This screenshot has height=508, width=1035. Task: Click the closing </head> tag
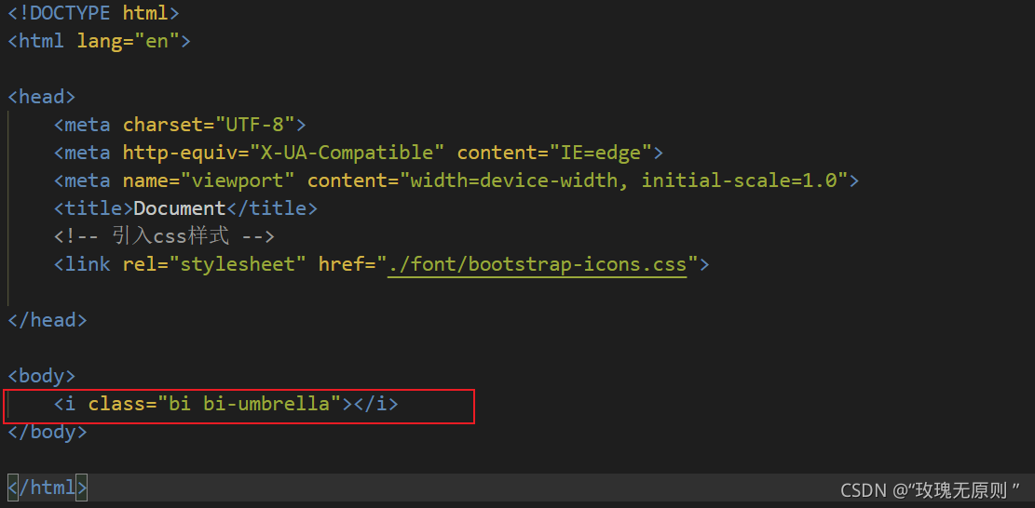47,320
